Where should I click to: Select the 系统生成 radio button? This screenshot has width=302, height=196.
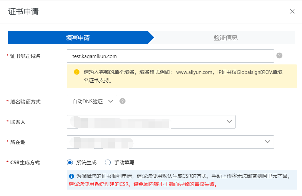pyautogui.click(x=70, y=163)
